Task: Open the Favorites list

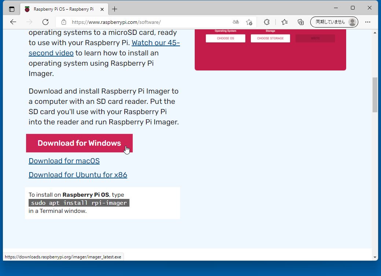Action: [285, 22]
